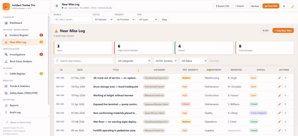Open Root Cause Analysis page
This screenshot has height=136, width=298.
(23, 61)
